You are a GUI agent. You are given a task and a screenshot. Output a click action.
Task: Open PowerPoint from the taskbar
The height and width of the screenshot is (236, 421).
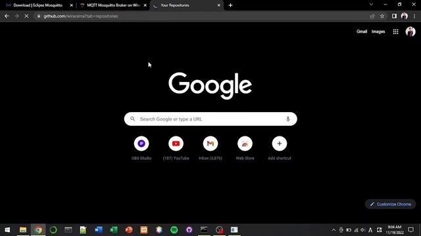click(x=129, y=230)
